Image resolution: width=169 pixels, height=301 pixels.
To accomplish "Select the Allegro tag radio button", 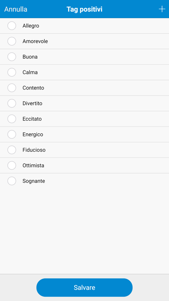I will pyautogui.click(x=12, y=26).
